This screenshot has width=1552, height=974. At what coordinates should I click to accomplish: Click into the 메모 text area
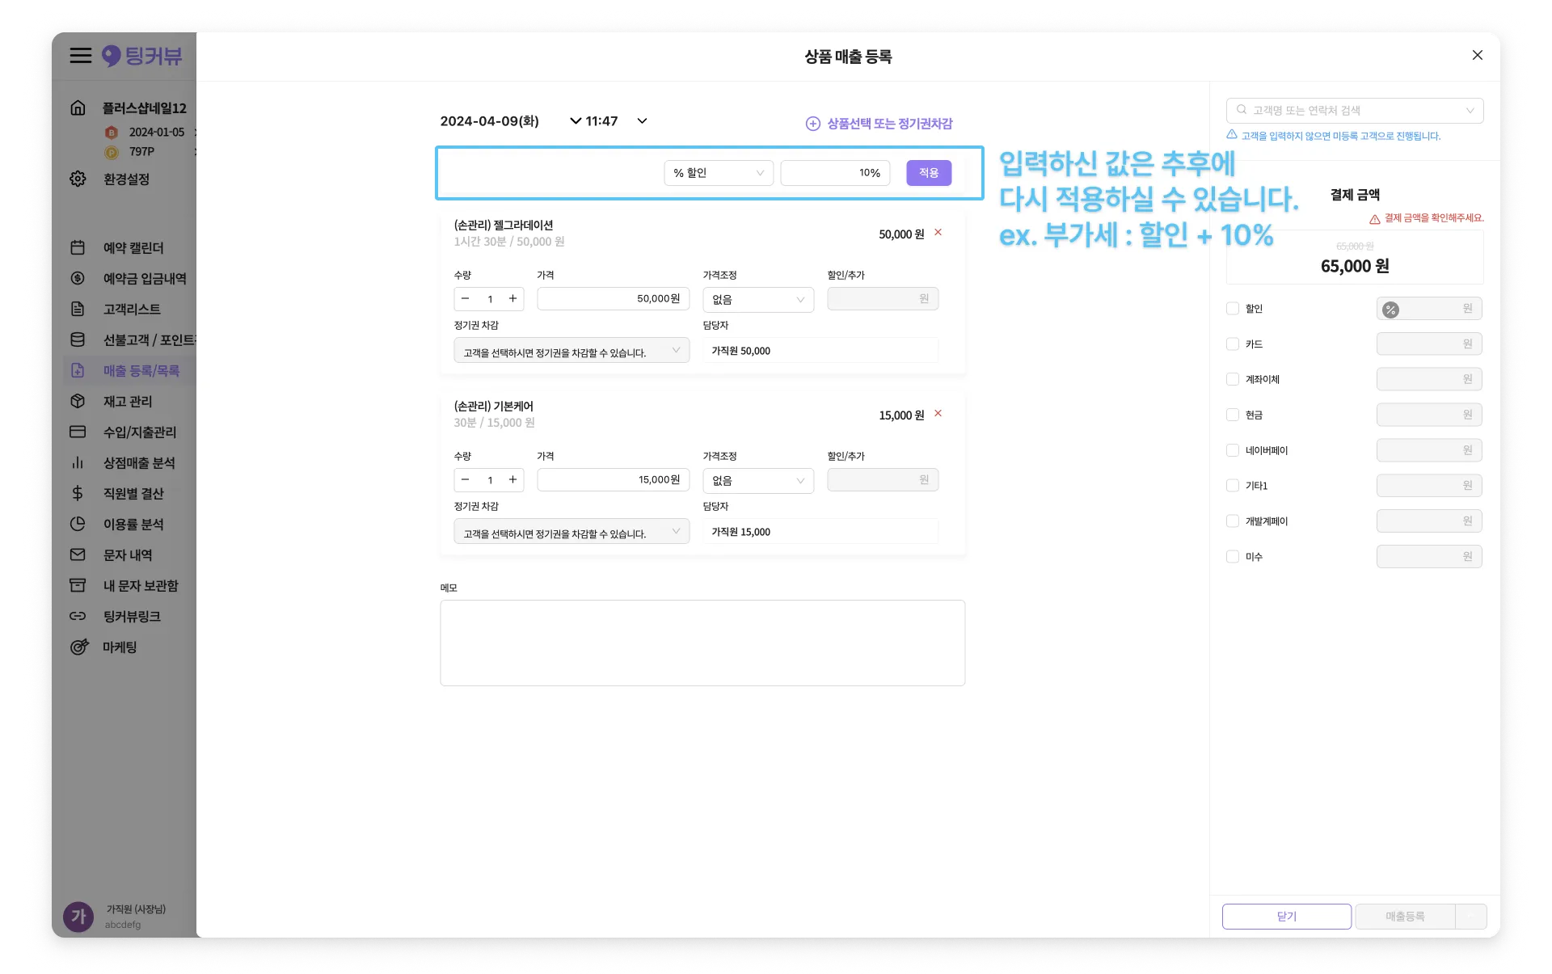click(x=702, y=643)
